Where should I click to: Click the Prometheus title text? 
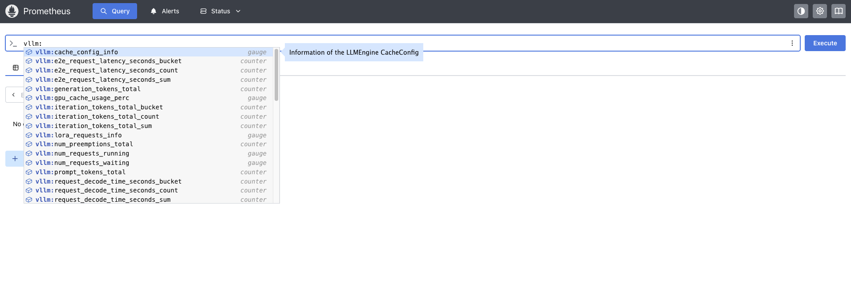pyautogui.click(x=47, y=11)
